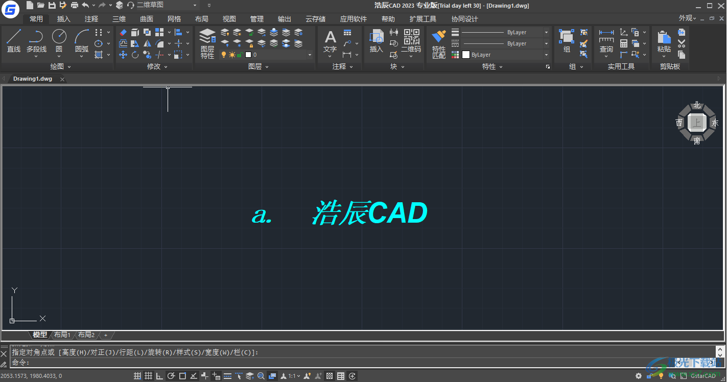Click the copy icon in 剪贴板 panel

(682, 55)
